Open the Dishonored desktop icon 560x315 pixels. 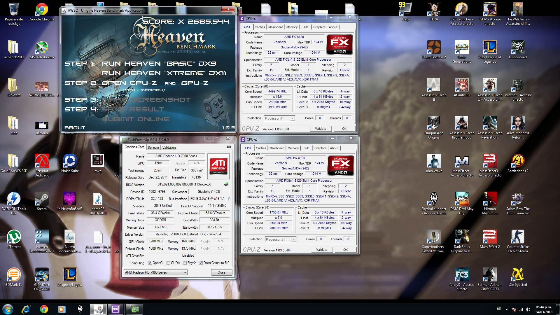point(518,50)
